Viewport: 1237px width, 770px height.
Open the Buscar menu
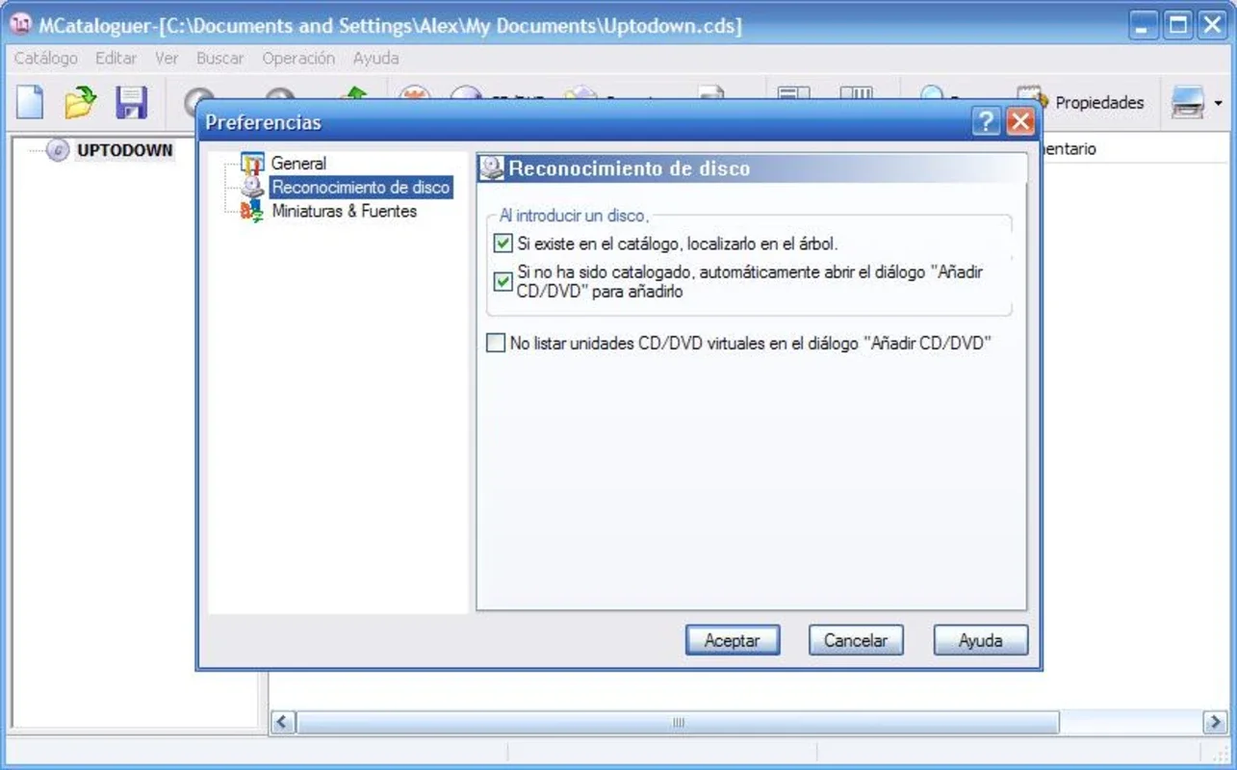coord(220,59)
